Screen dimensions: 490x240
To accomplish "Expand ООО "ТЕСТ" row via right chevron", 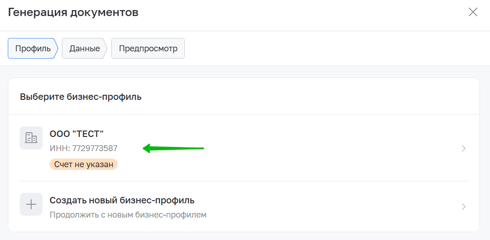I will tap(464, 148).
